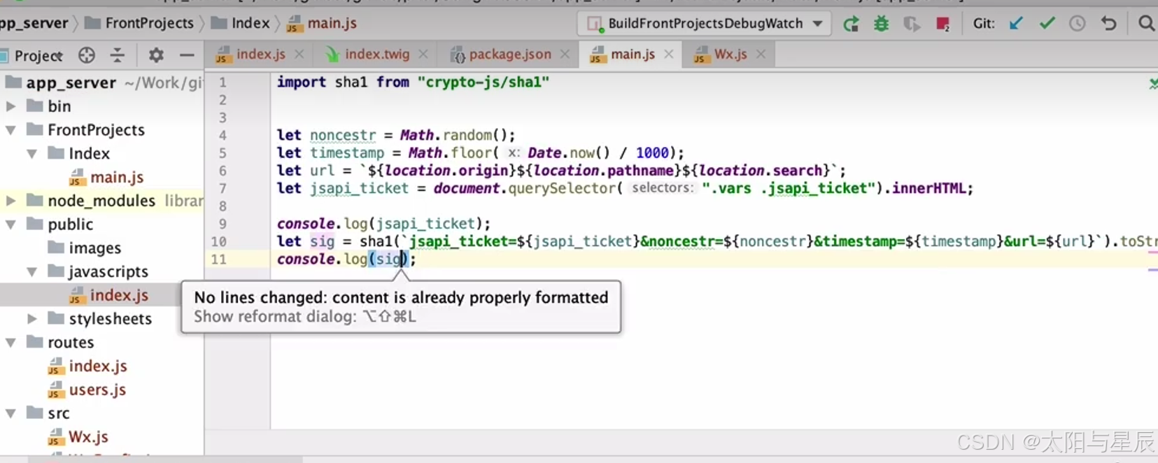Viewport: 1158px width, 463px height.
Task: Revert changes with the undo arrow
Action: (1108, 24)
